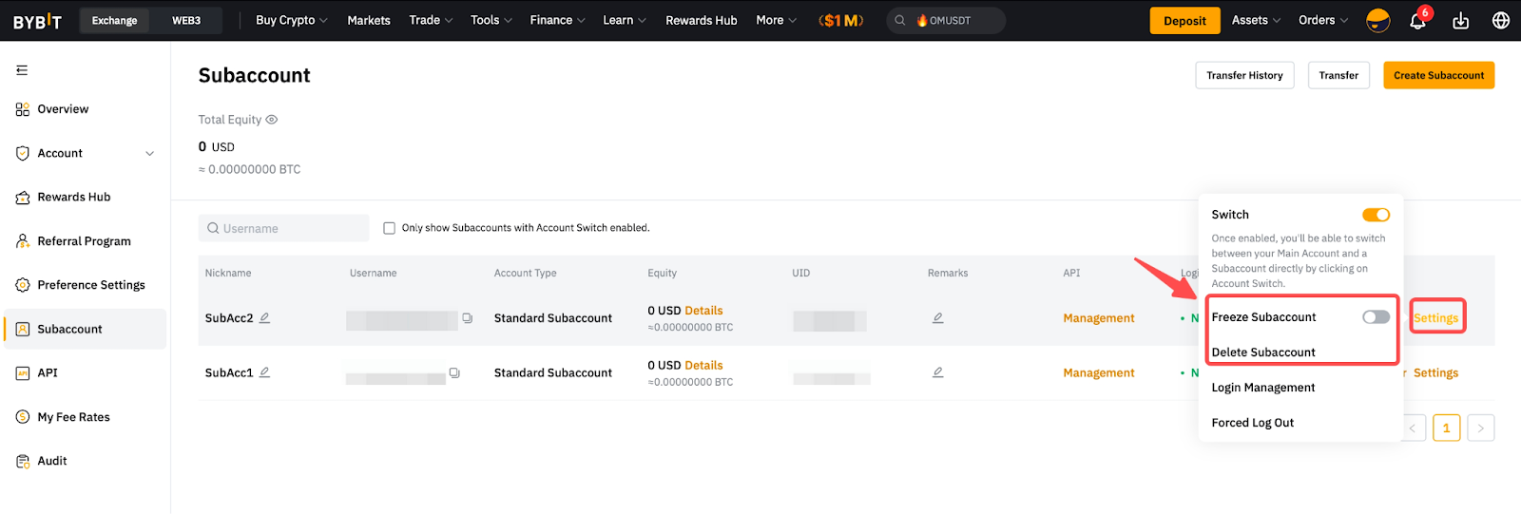Check Only show Subaccounts with Account Switch
This screenshot has height=514, width=1521.
[389, 228]
